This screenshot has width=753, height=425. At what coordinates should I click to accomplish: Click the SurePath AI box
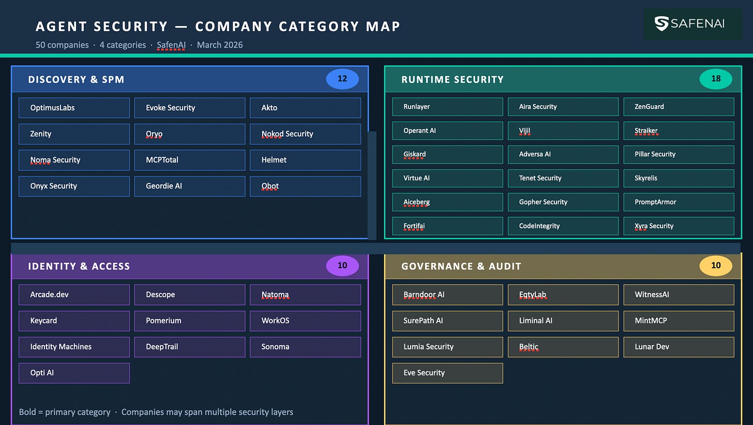click(x=447, y=321)
